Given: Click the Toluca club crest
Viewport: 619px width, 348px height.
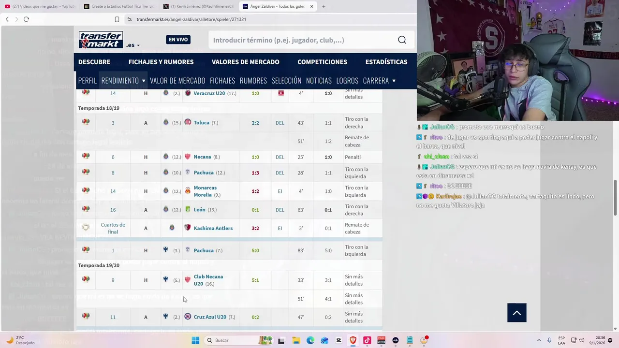Looking at the screenshot, I should coord(188,122).
